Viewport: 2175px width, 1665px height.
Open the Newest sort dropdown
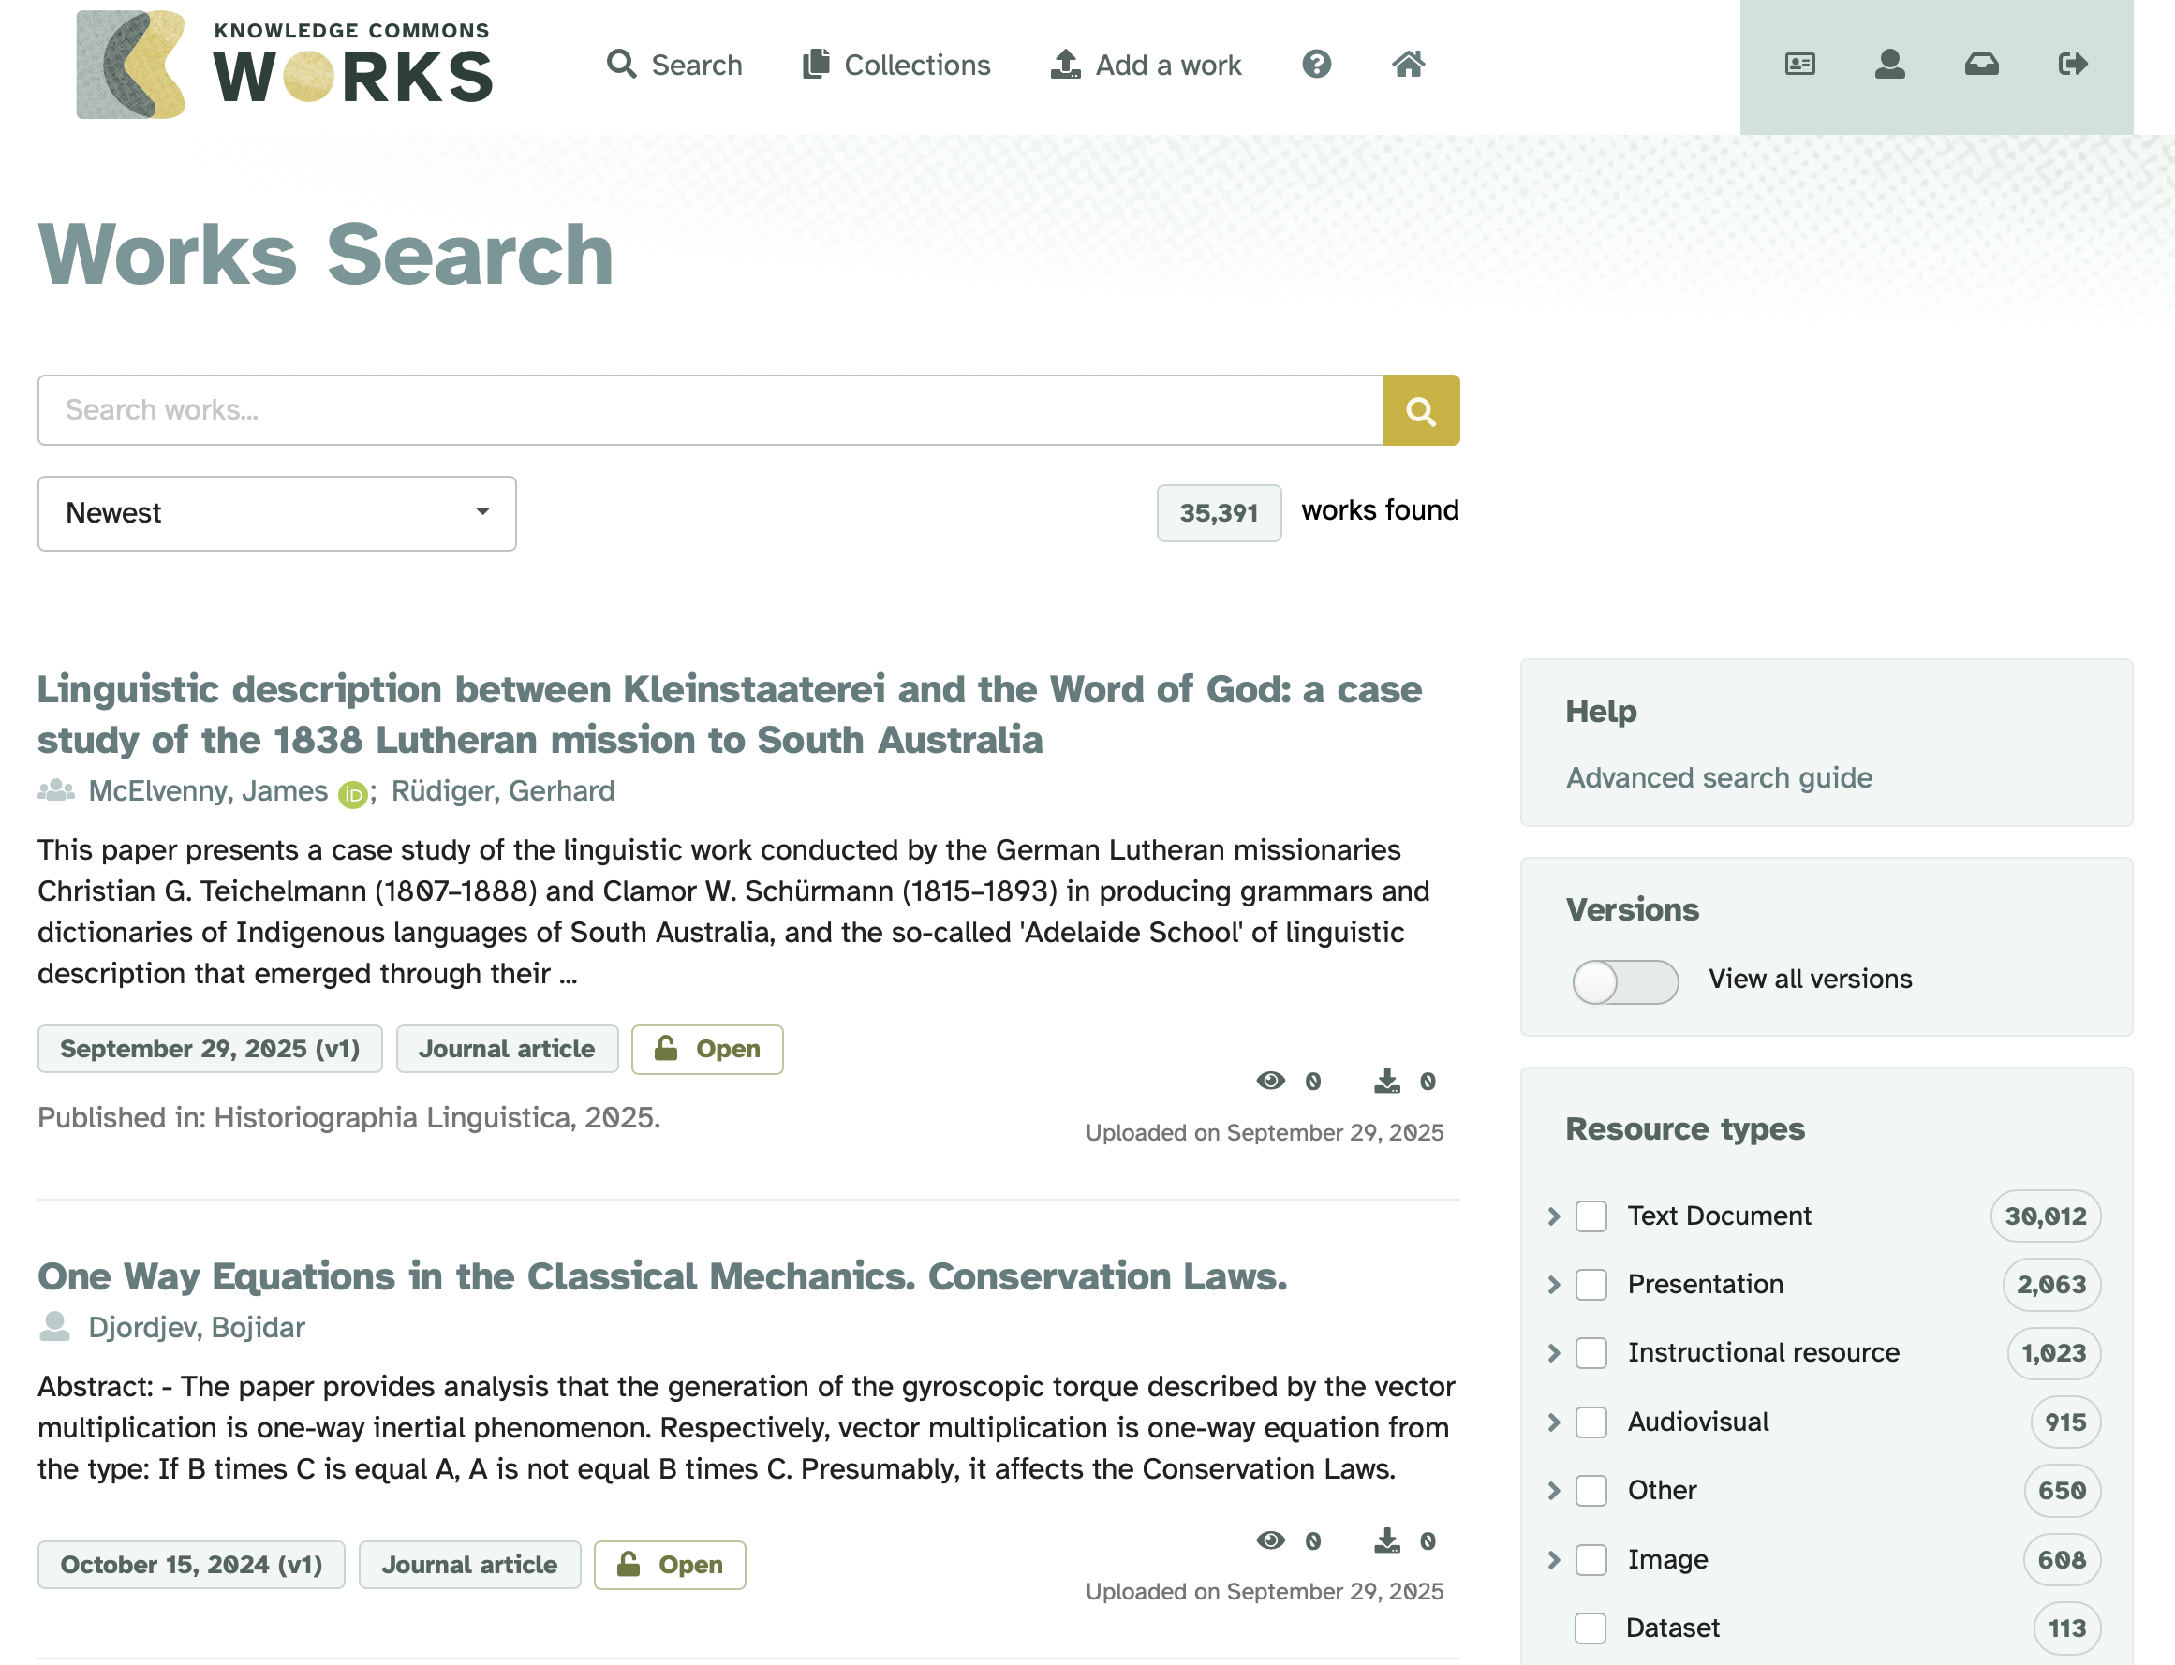[x=276, y=512]
